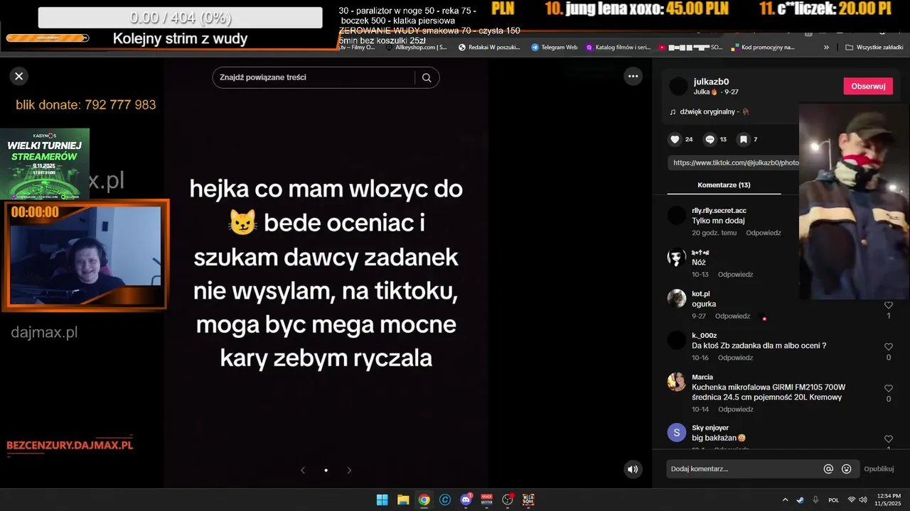The height and width of the screenshot is (511, 910).
Task: Open the Windows Start menu
Action: 382,500
